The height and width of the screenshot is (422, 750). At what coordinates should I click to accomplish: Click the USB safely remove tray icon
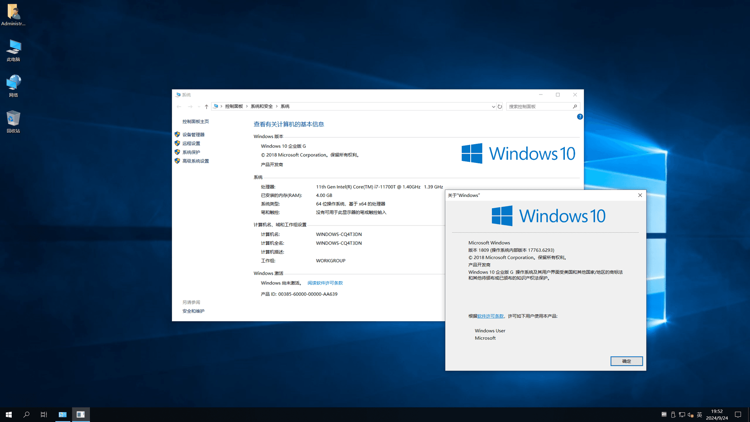click(x=673, y=415)
